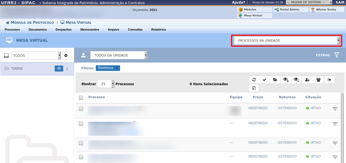Screen dimensions: 346x163
Task: Check the first process row checkbox
Action: click(81, 109)
